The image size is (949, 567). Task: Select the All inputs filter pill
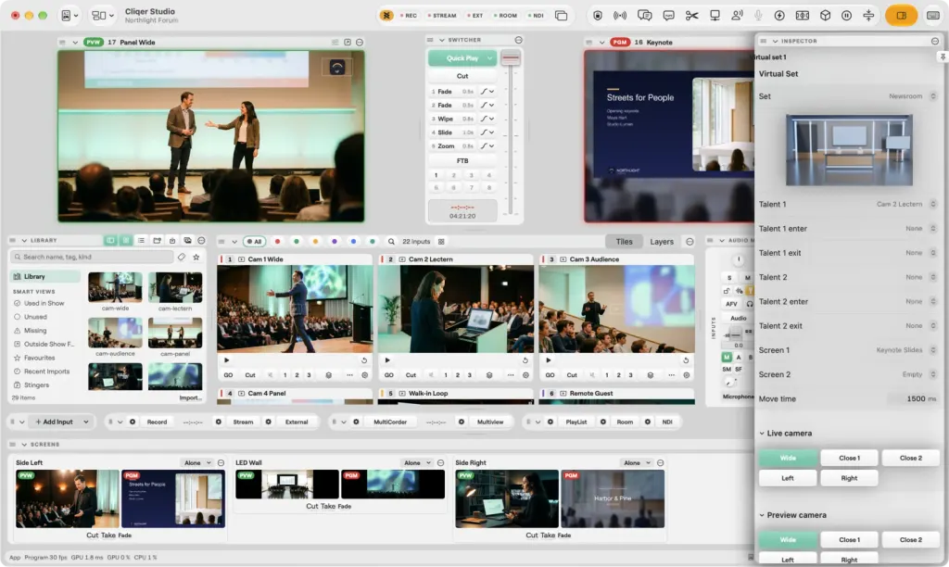[x=255, y=242]
